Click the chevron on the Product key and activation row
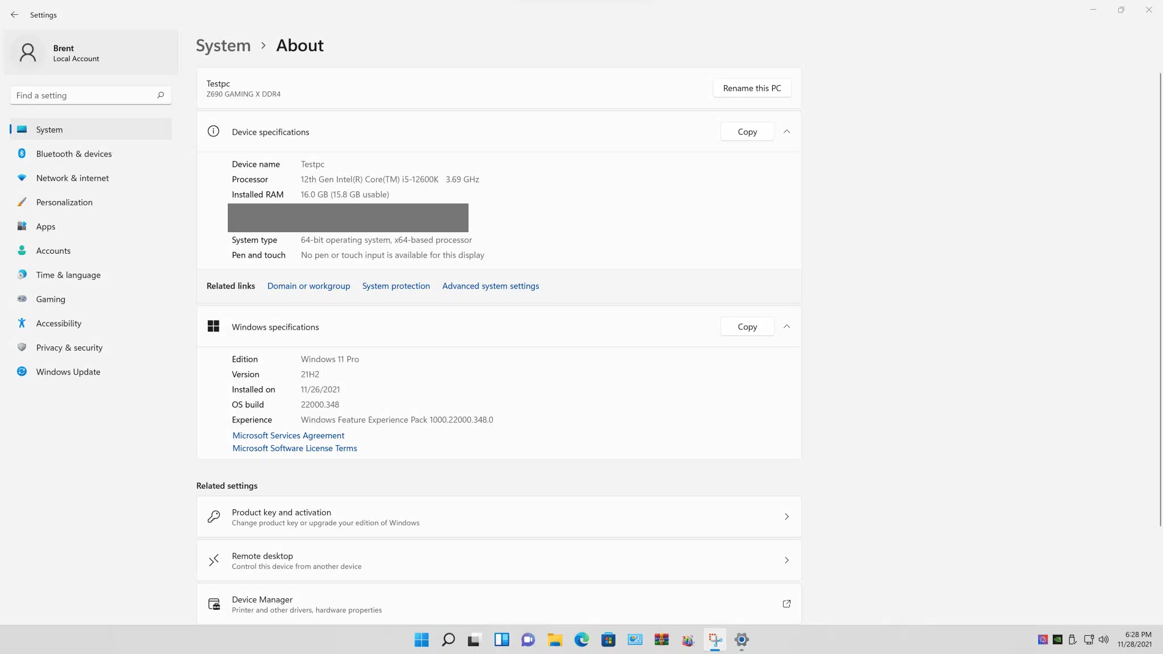The width and height of the screenshot is (1163, 654). coord(787,517)
